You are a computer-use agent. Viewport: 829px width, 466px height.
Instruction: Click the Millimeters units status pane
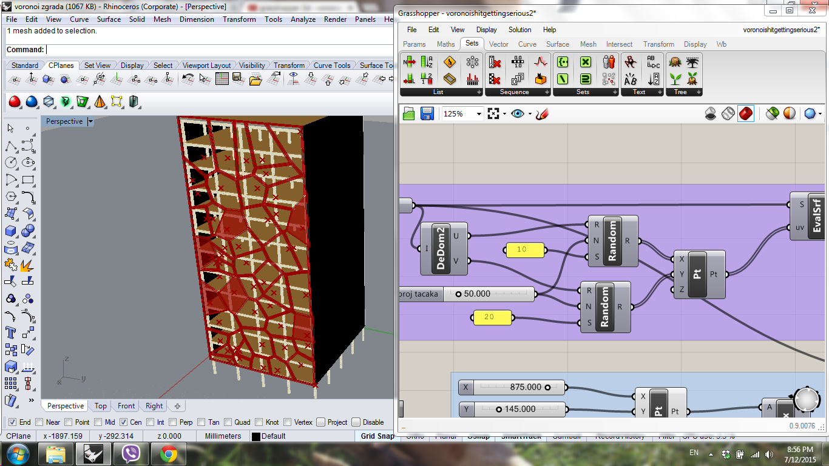point(223,436)
